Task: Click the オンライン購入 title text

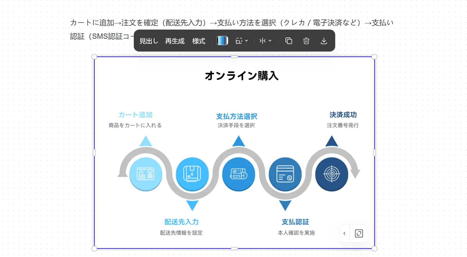Action: pyautogui.click(x=241, y=76)
